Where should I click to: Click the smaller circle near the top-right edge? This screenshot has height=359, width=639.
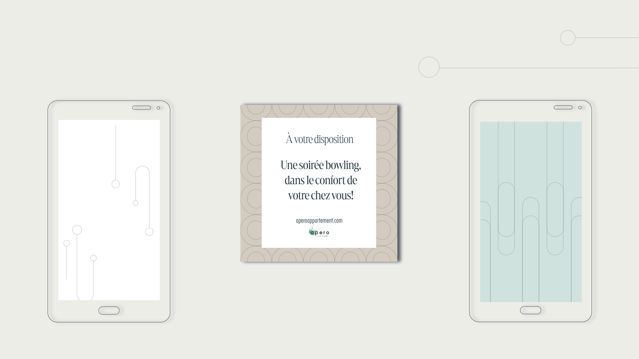point(567,38)
